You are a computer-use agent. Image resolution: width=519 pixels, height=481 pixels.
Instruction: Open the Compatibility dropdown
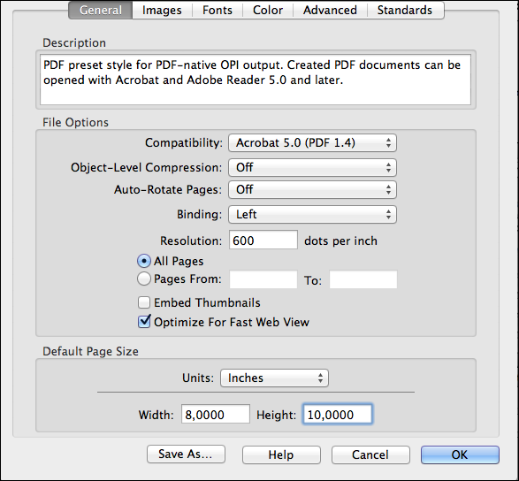tap(312, 143)
